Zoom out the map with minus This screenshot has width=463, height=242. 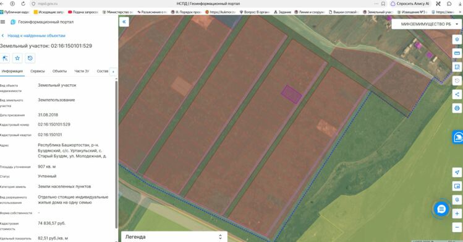[457, 227]
